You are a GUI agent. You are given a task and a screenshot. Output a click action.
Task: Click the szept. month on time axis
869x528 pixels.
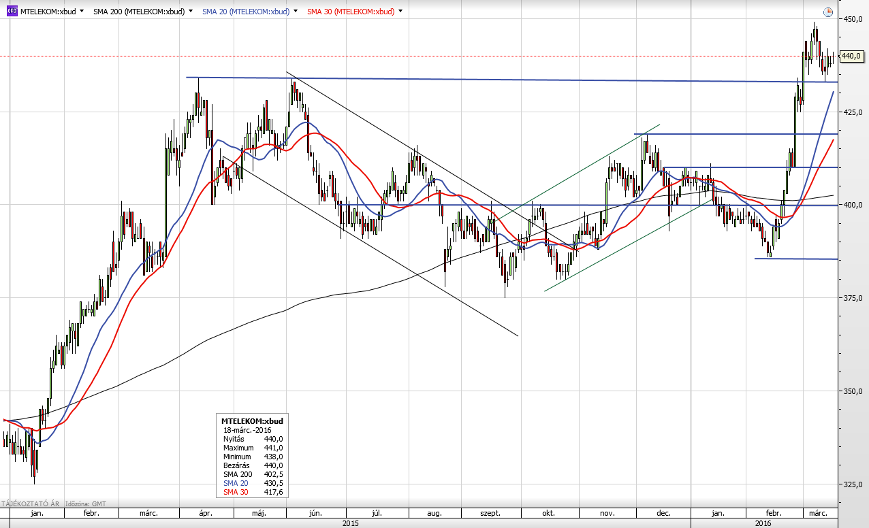pos(491,513)
